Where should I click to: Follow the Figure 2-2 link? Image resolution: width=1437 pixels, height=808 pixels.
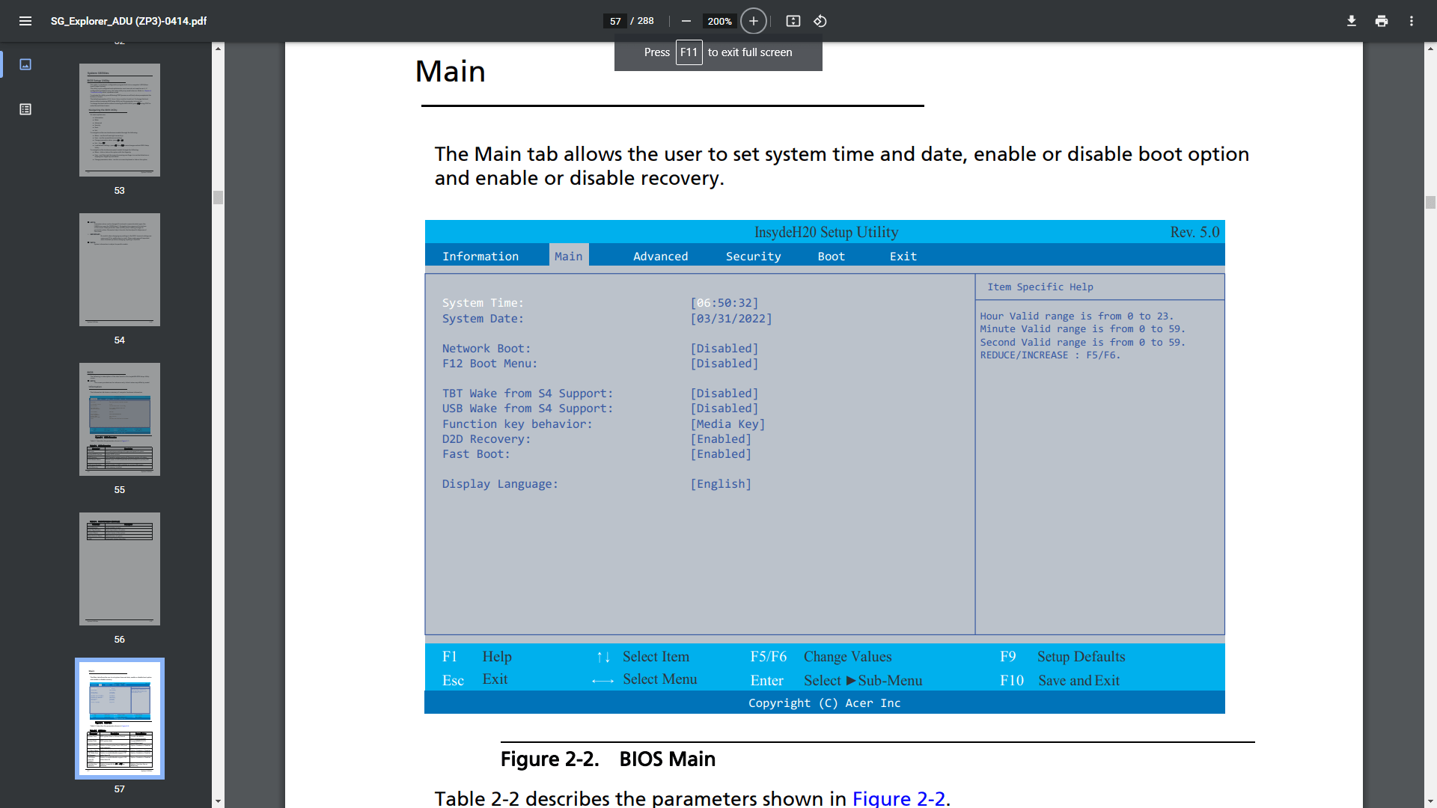tap(899, 798)
